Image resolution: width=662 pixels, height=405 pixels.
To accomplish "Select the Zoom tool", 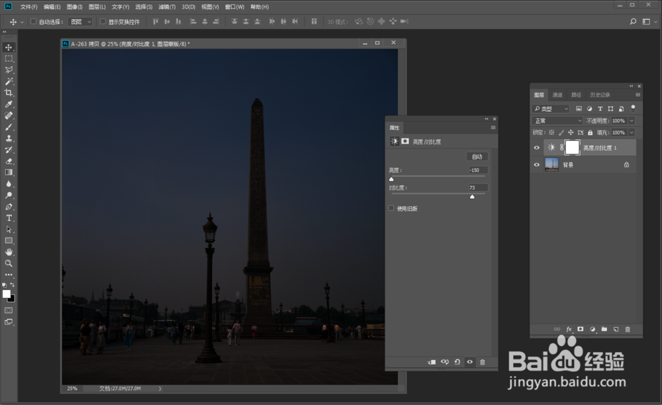I will point(9,263).
